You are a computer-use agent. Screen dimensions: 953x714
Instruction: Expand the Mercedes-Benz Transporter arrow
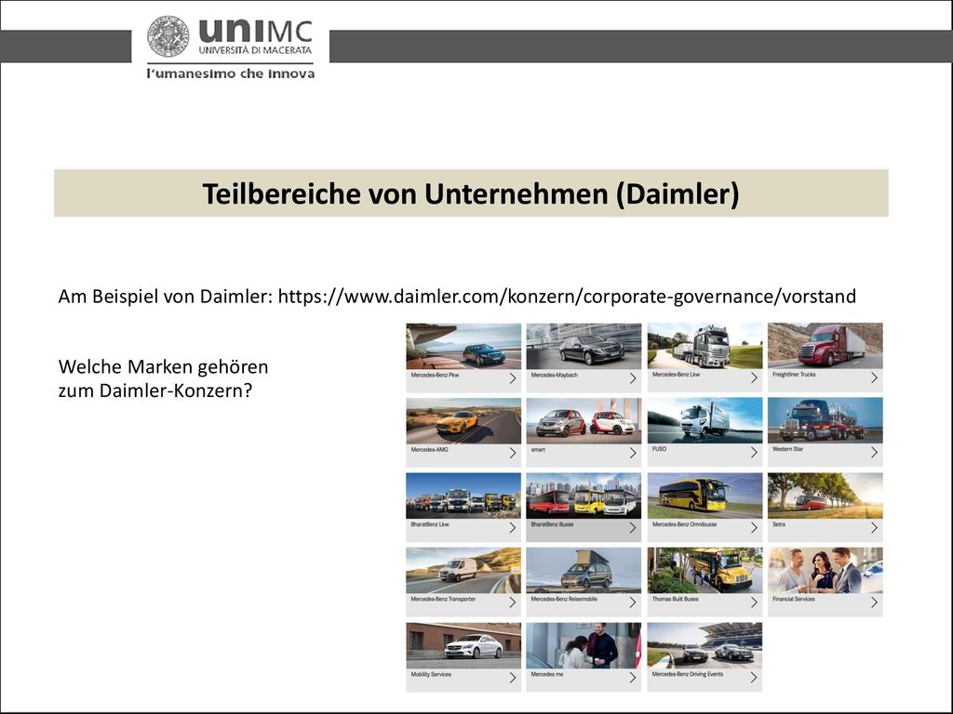[x=513, y=602]
